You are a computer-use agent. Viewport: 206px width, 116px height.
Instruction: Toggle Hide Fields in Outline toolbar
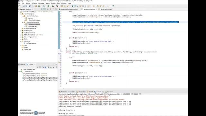click(x=46, y=67)
